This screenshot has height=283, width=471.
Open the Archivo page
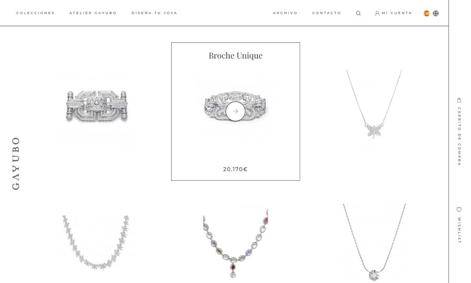[x=285, y=13]
